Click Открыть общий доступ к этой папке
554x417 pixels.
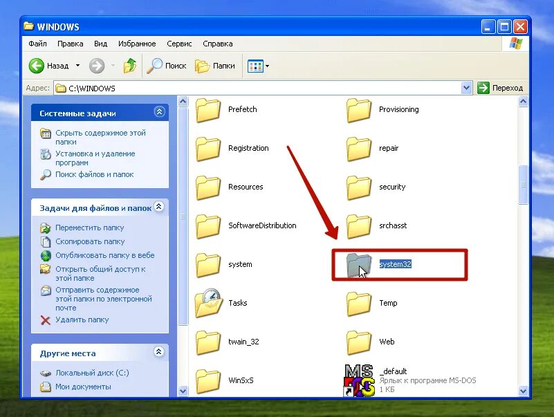coord(100,274)
